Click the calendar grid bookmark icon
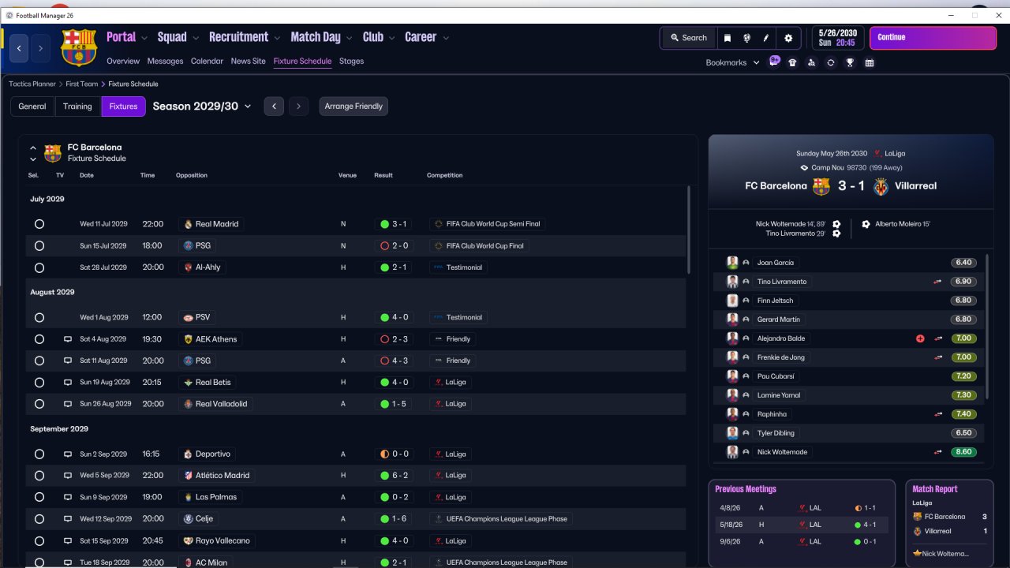This screenshot has height=568, width=1010. click(869, 63)
